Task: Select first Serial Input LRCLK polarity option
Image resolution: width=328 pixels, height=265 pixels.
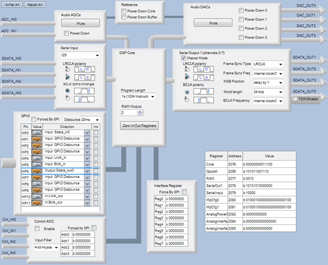Action: tap(68, 69)
